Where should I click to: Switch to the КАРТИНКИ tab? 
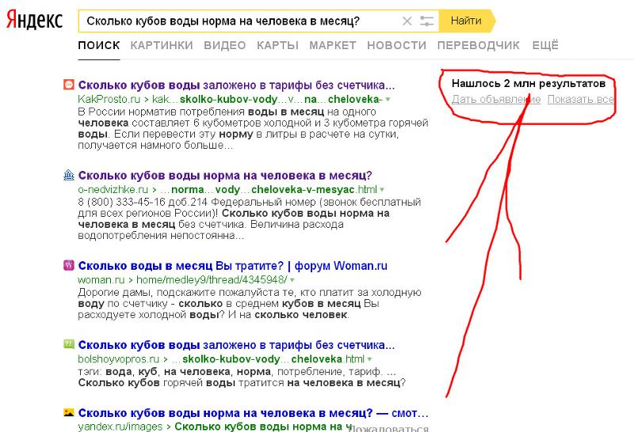pyautogui.click(x=162, y=45)
